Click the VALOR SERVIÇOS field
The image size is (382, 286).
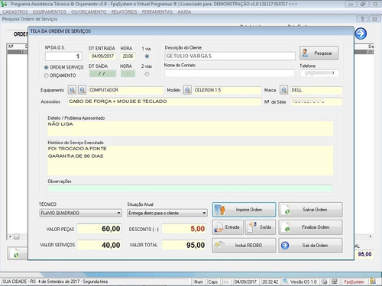99,245
